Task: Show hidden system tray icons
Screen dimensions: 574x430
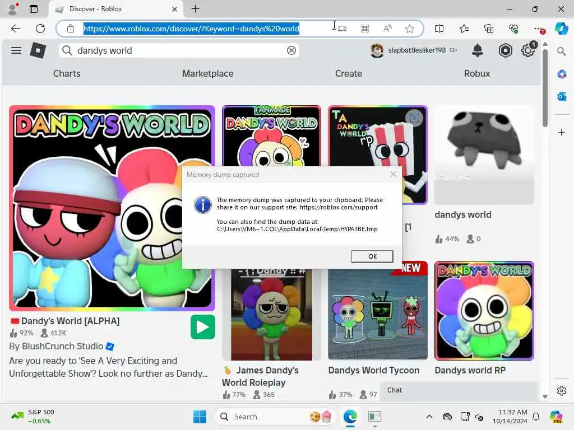Action: click(429, 417)
